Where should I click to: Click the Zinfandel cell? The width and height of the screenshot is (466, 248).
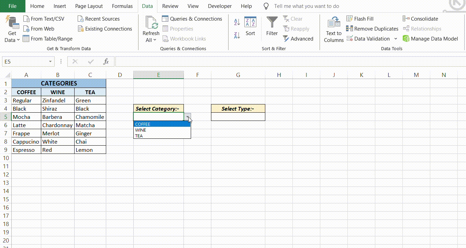[x=58, y=100]
